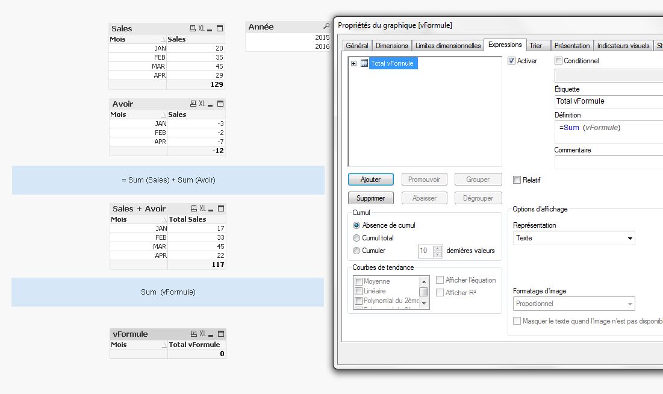Sort vFormule table by the Mois column indicator

coord(164,345)
